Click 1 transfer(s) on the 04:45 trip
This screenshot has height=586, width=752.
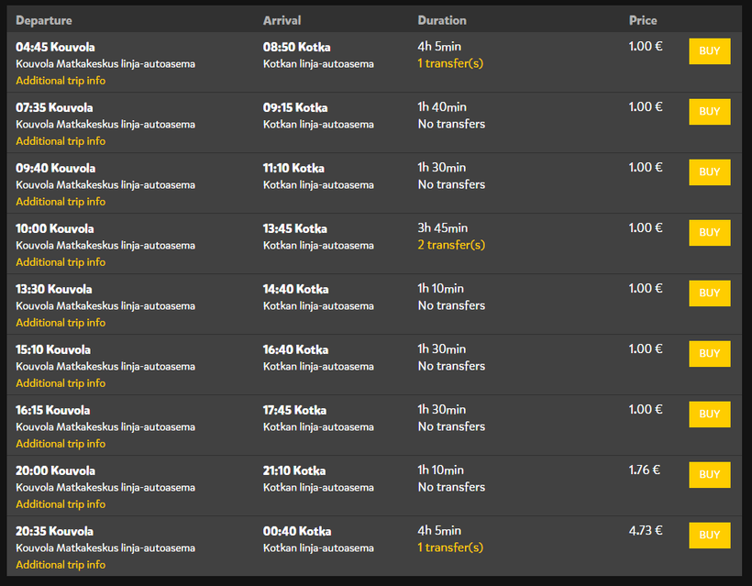click(x=450, y=63)
